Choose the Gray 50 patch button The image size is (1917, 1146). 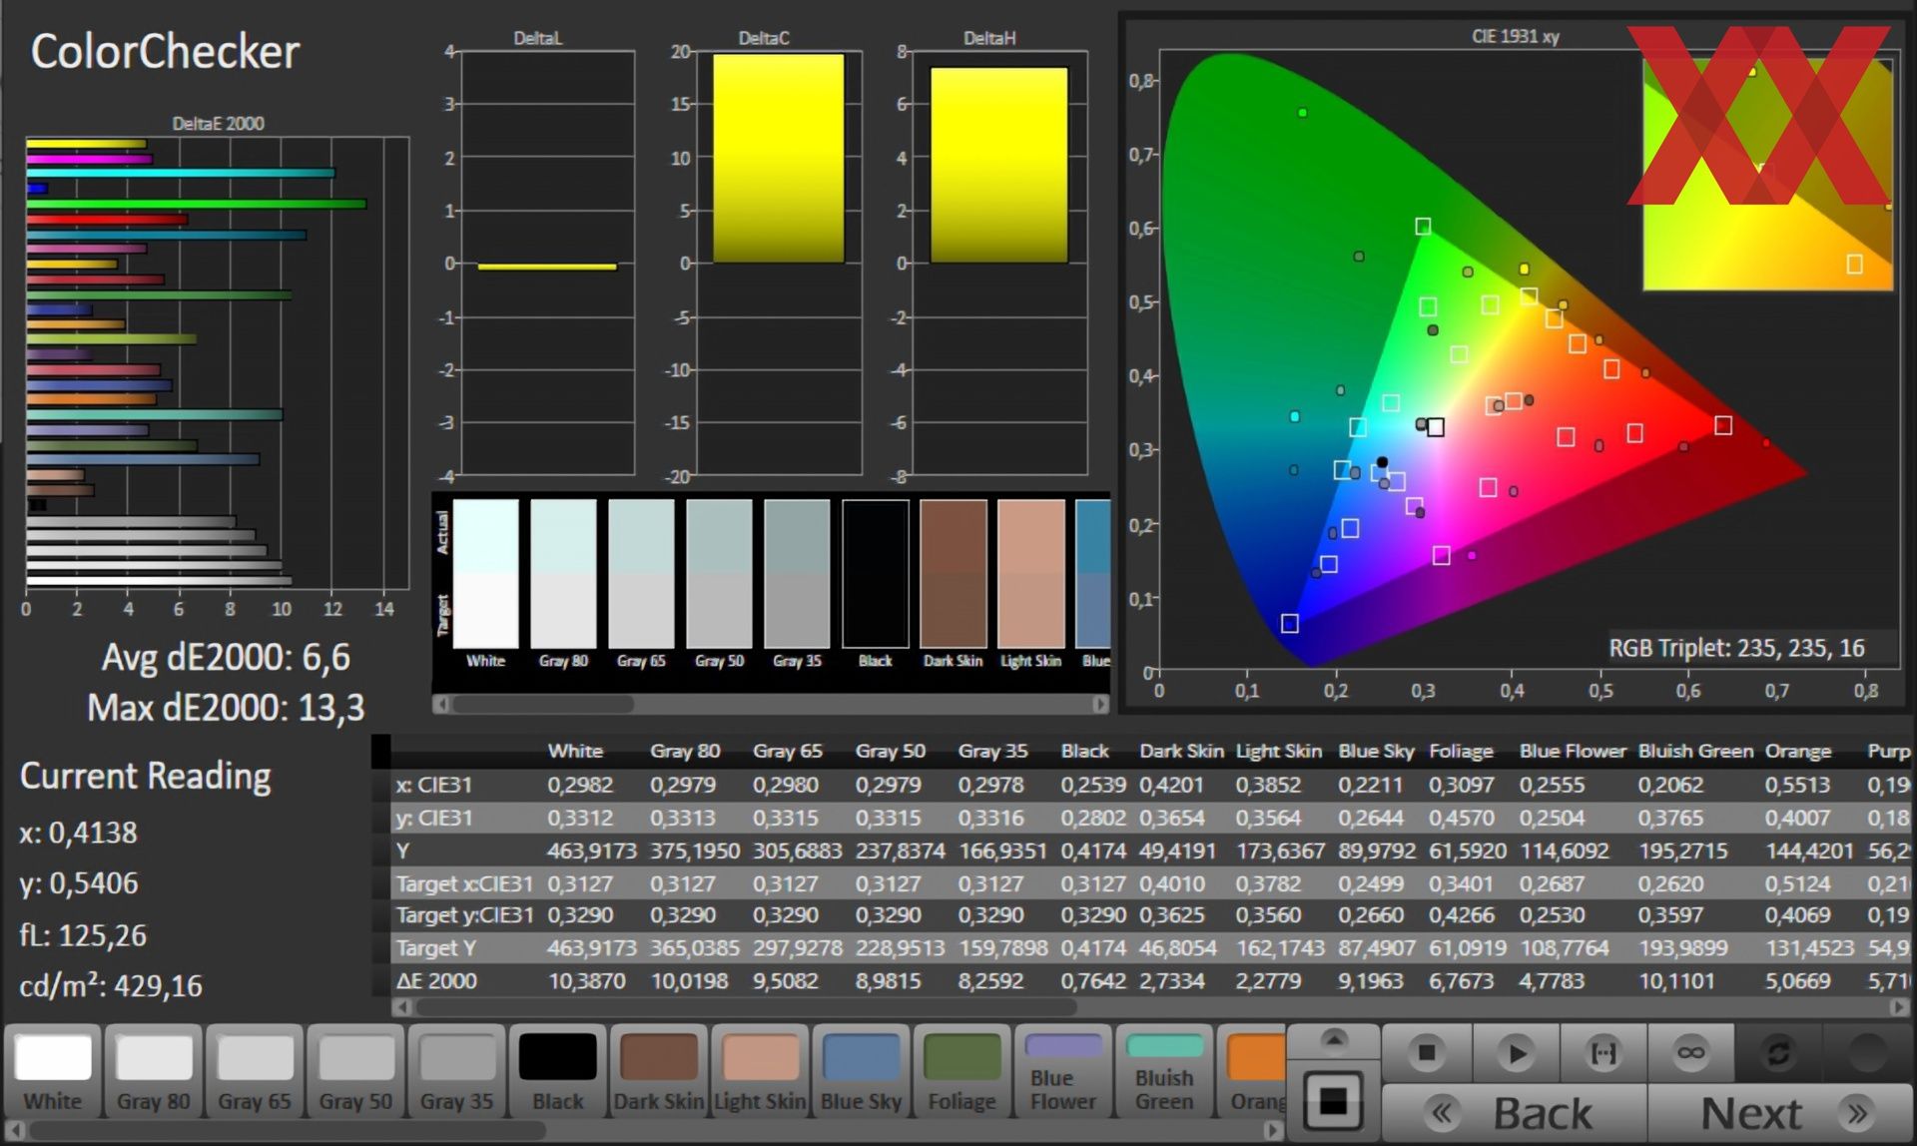(355, 1072)
